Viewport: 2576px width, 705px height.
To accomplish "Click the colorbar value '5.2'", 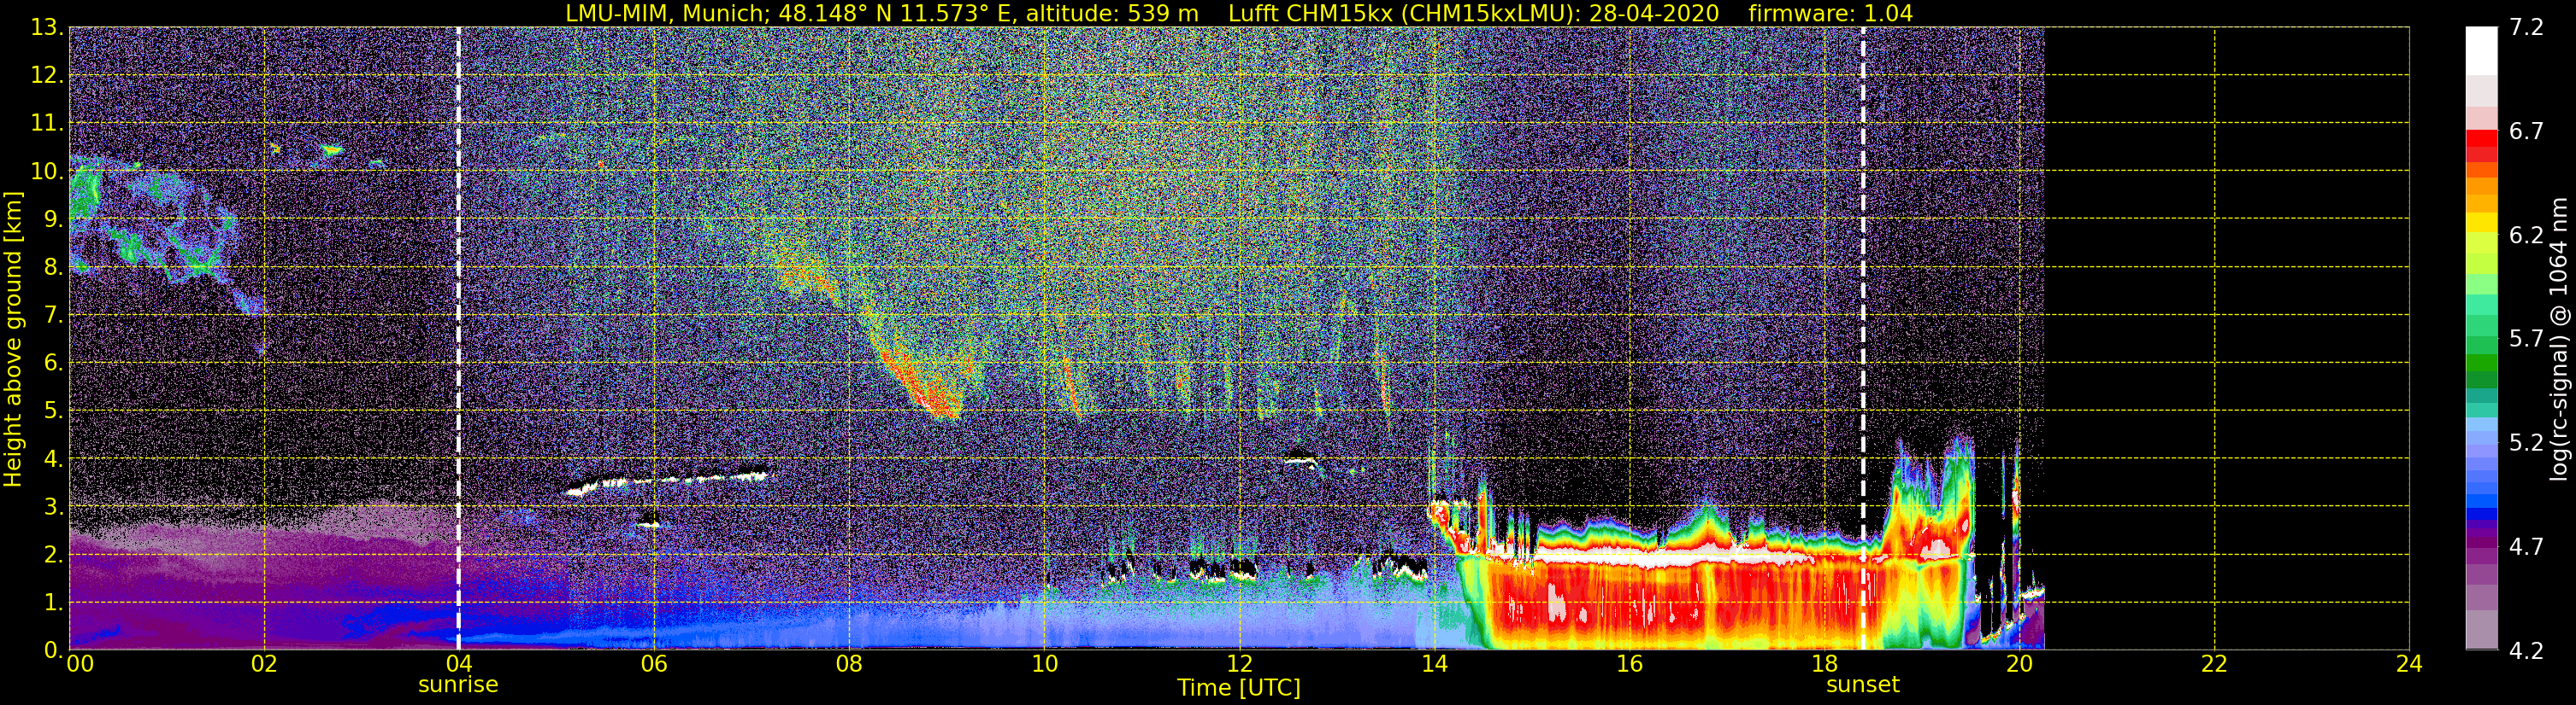I will (x=2526, y=442).
